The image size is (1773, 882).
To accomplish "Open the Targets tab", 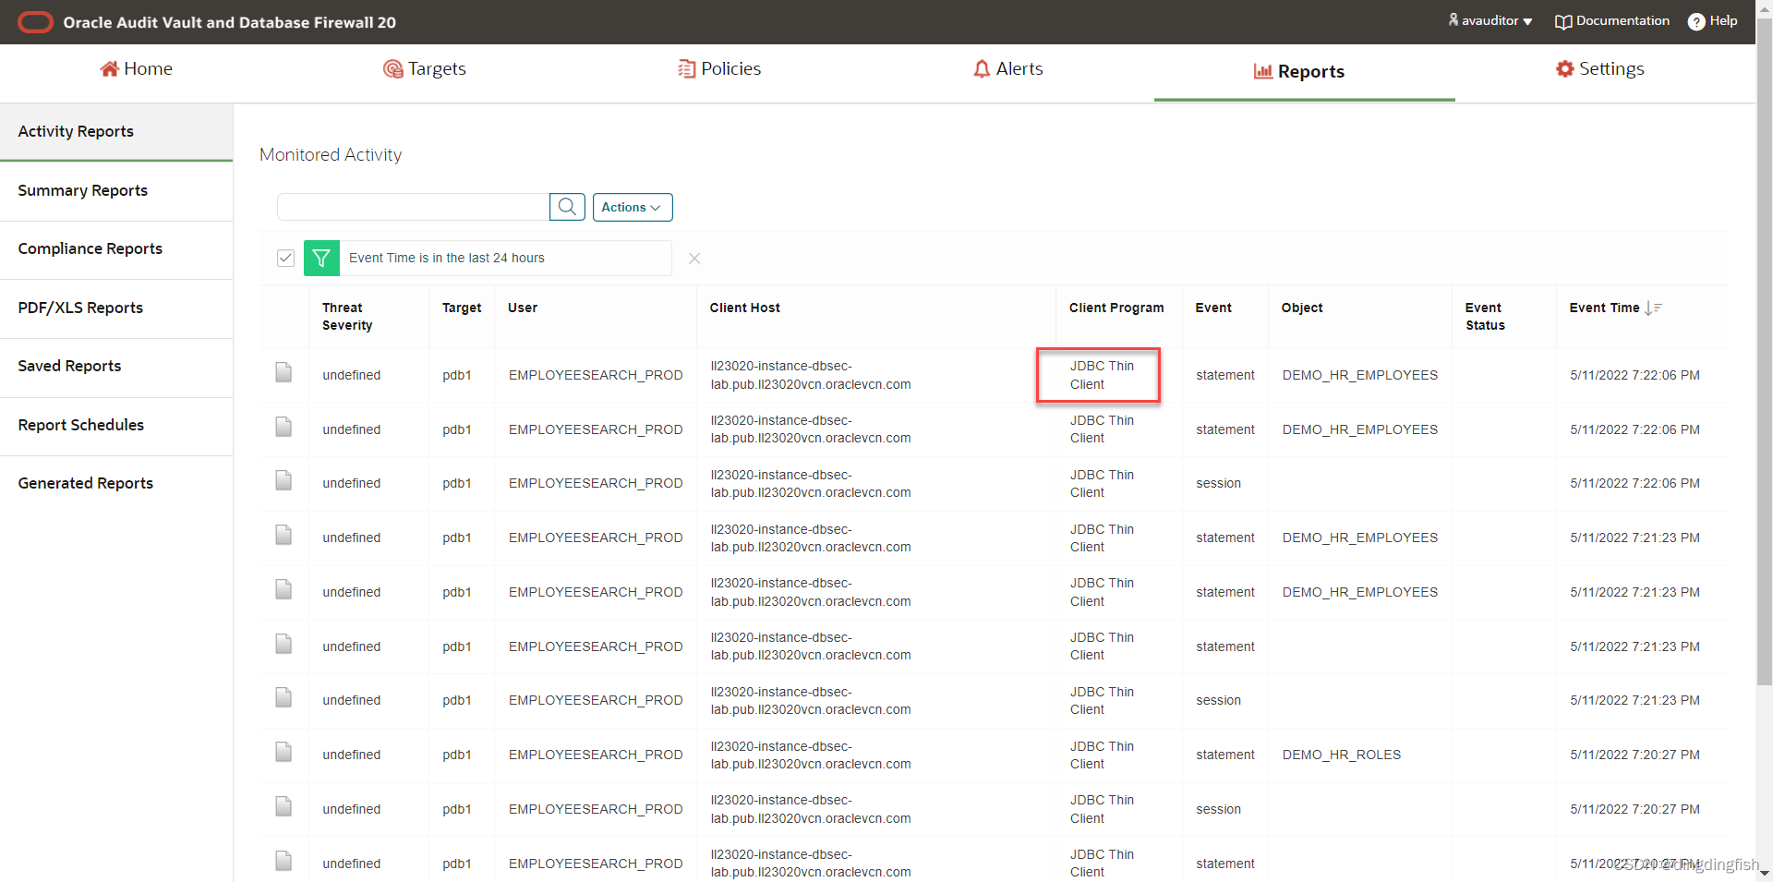I will tap(425, 68).
